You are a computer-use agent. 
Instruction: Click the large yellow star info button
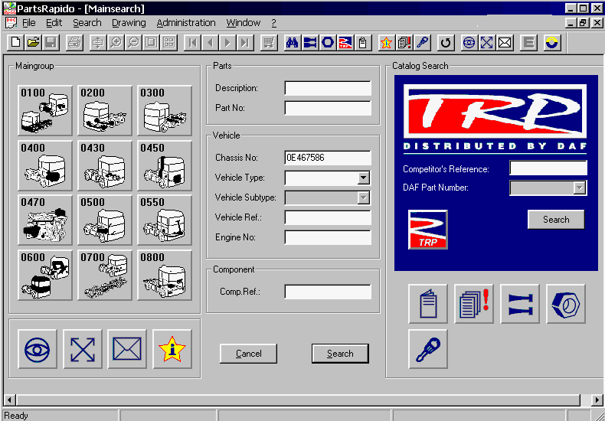172,349
